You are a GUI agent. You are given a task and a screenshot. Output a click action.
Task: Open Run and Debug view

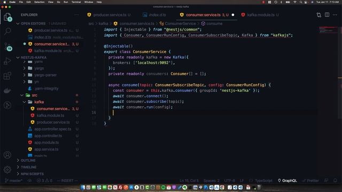coord(7,61)
